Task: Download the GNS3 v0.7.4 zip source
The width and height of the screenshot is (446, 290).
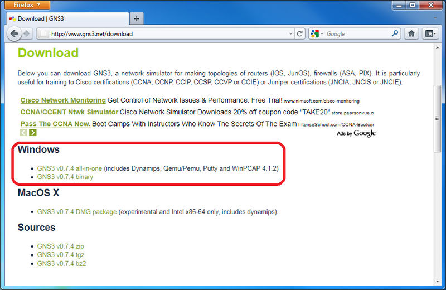Action: 60,246
